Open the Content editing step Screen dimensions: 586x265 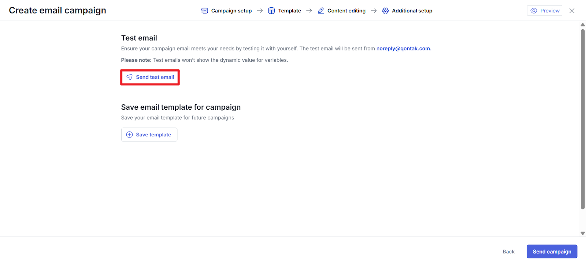tap(346, 11)
